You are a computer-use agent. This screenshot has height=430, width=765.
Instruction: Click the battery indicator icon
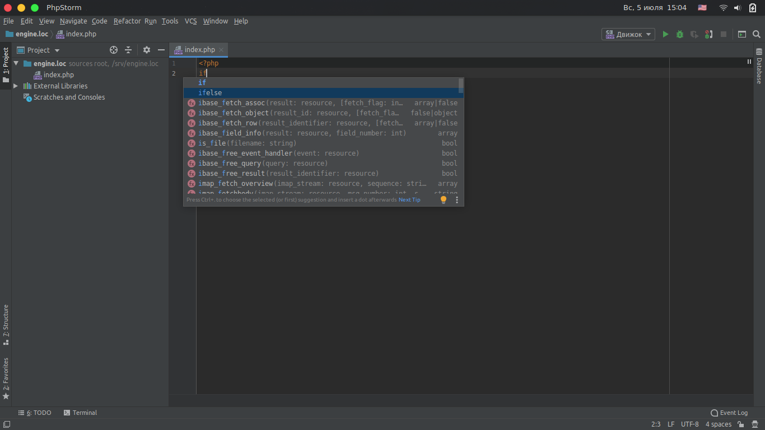(753, 8)
